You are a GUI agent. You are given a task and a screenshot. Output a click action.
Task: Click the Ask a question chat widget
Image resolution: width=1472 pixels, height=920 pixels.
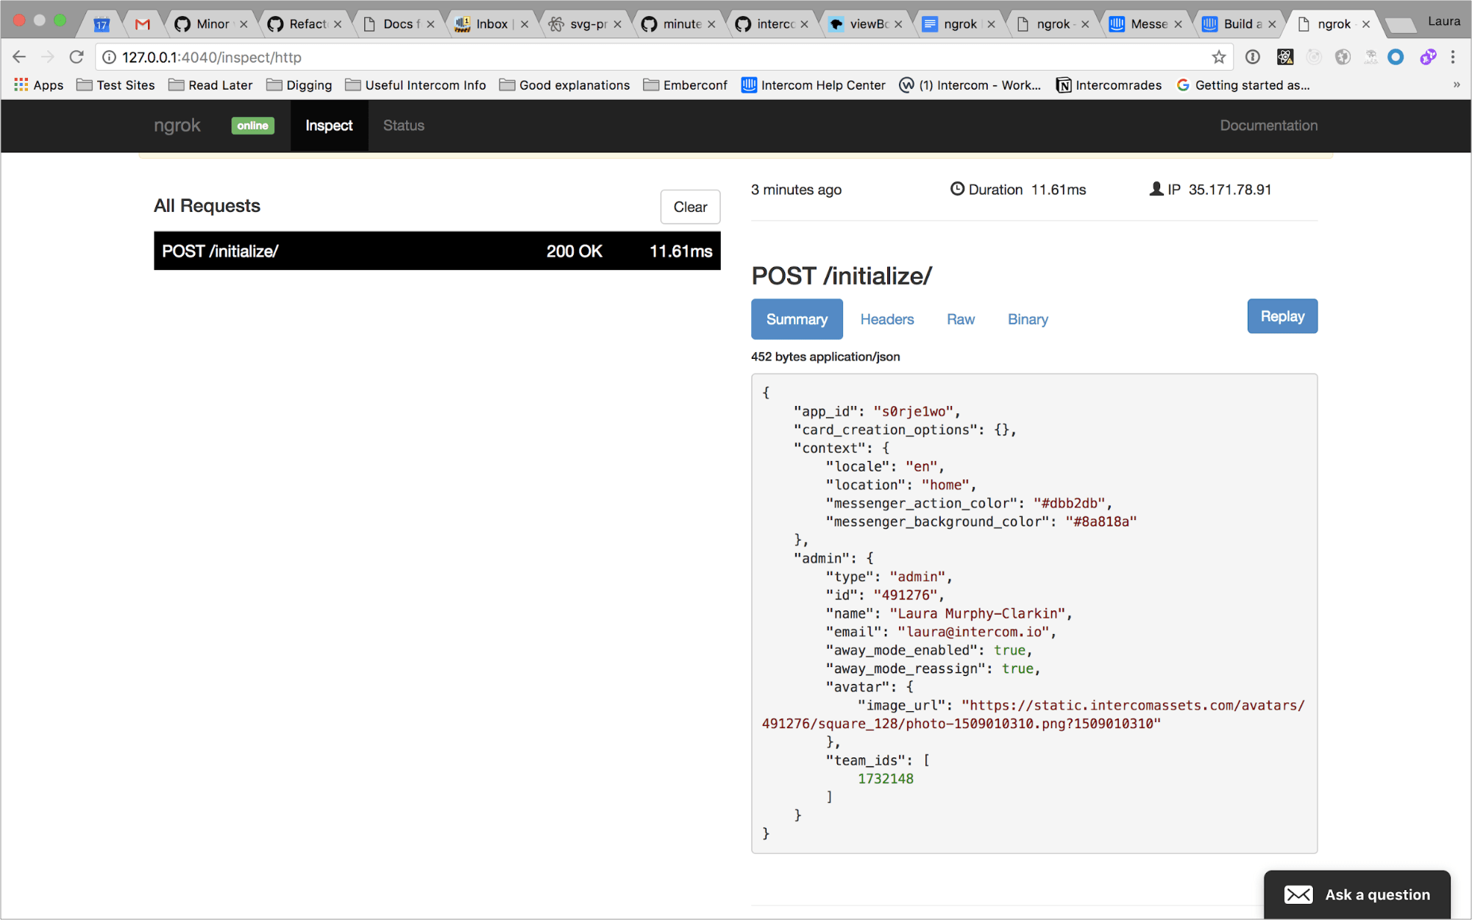1357,894
